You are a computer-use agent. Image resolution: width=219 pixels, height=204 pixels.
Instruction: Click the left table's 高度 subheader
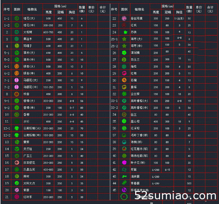(49, 12)
